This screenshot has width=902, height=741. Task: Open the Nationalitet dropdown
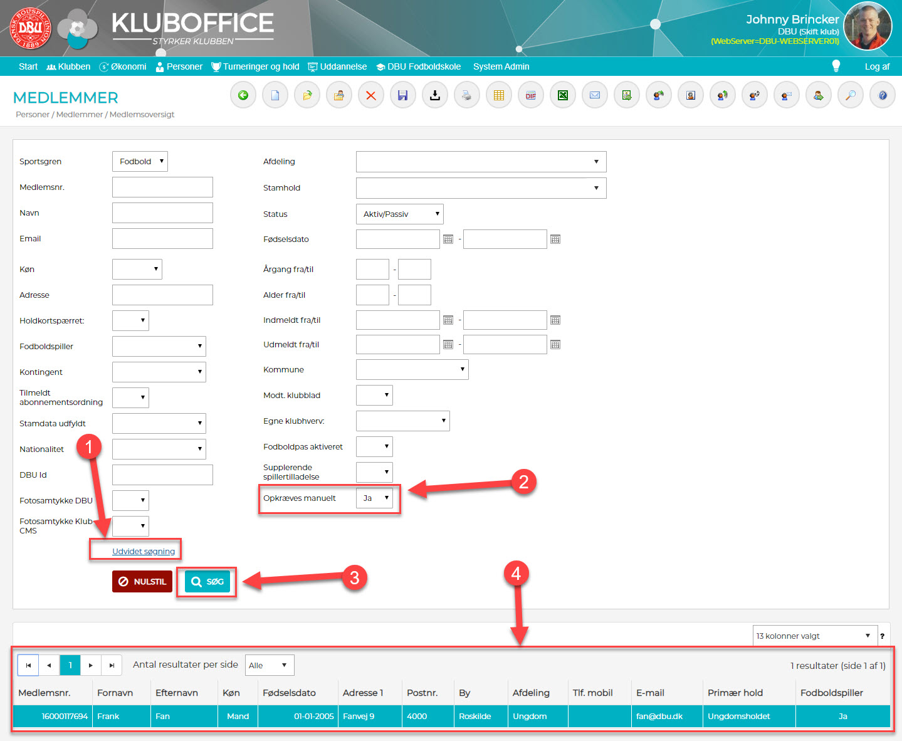[159, 449]
